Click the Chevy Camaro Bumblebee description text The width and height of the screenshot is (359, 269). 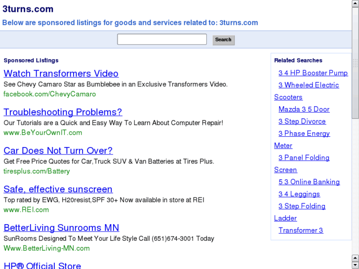pyautogui.click(x=116, y=84)
